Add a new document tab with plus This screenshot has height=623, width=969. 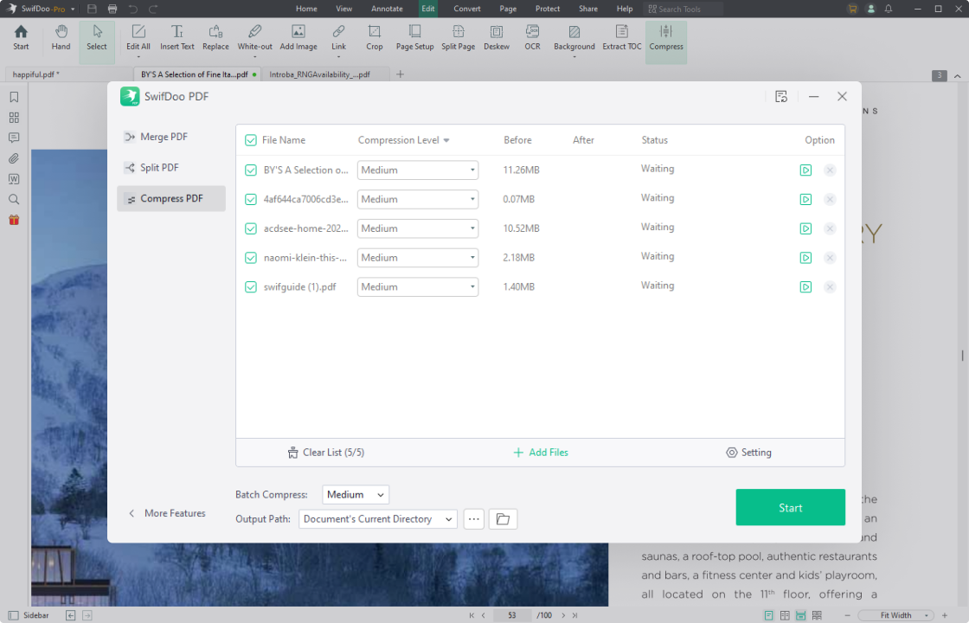(x=400, y=74)
